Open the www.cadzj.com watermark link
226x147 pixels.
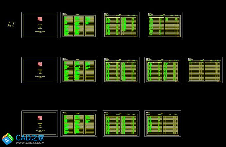point(30,143)
